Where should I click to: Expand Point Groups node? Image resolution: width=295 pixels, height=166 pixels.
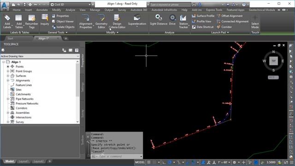8,71
